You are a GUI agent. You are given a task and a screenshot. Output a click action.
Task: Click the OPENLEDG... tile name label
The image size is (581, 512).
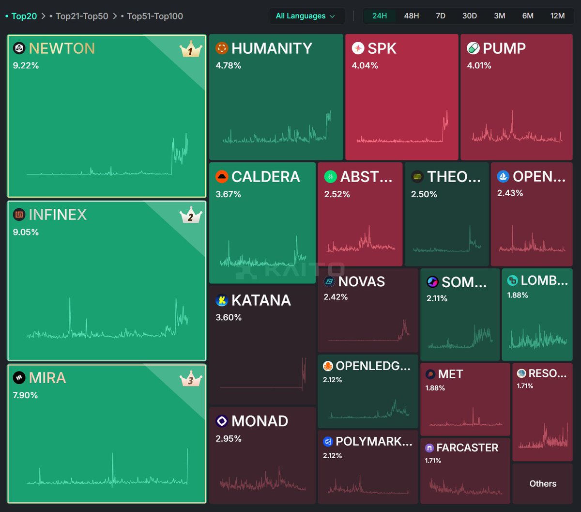(x=373, y=366)
